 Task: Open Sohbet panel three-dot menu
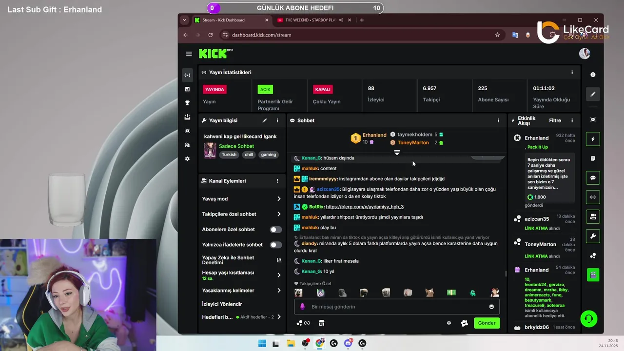498,120
